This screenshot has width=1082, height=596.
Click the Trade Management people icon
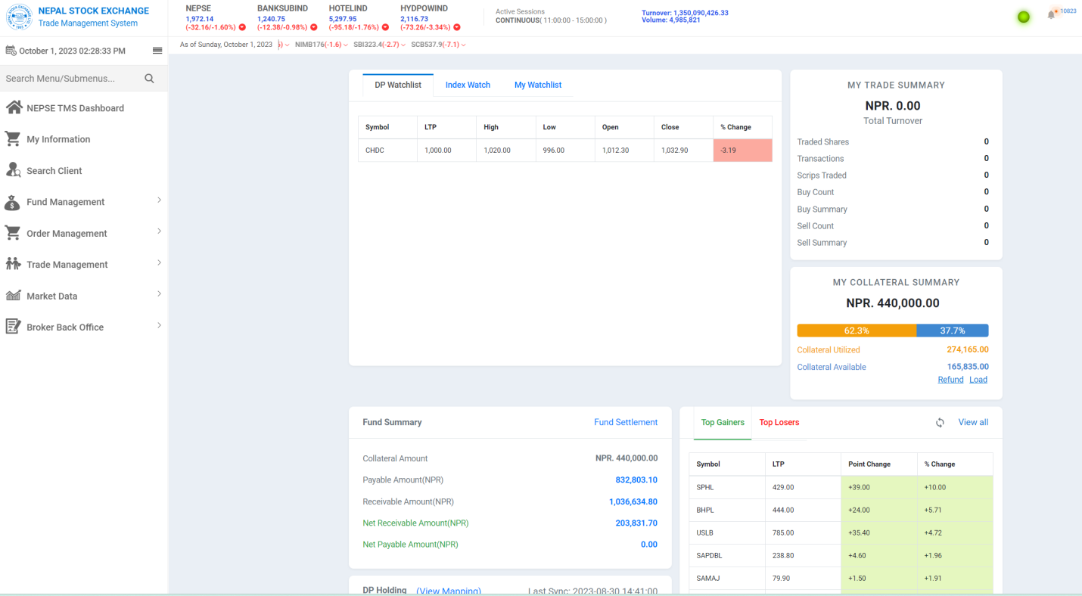pyautogui.click(x=13, y=264)
